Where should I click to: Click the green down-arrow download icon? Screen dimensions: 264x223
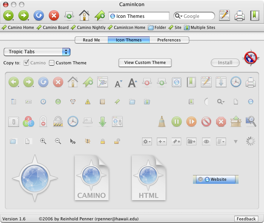coord(102,122)
